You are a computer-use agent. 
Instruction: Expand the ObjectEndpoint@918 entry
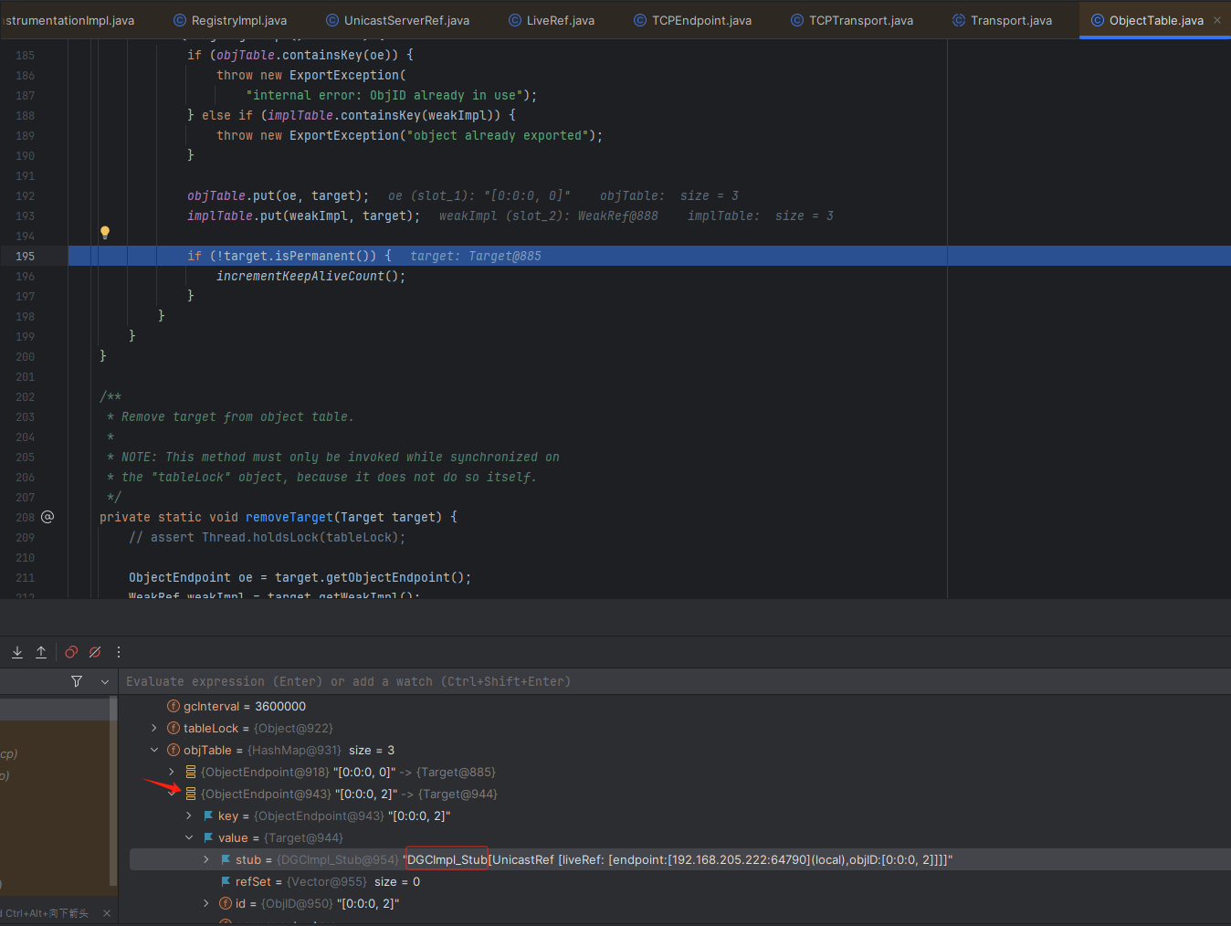click(172, 772)
